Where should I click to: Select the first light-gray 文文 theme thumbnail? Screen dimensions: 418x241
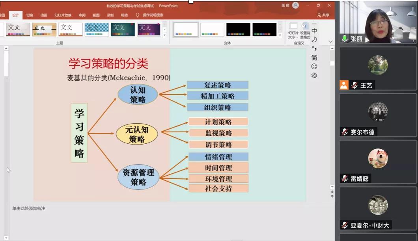point(18,29)
